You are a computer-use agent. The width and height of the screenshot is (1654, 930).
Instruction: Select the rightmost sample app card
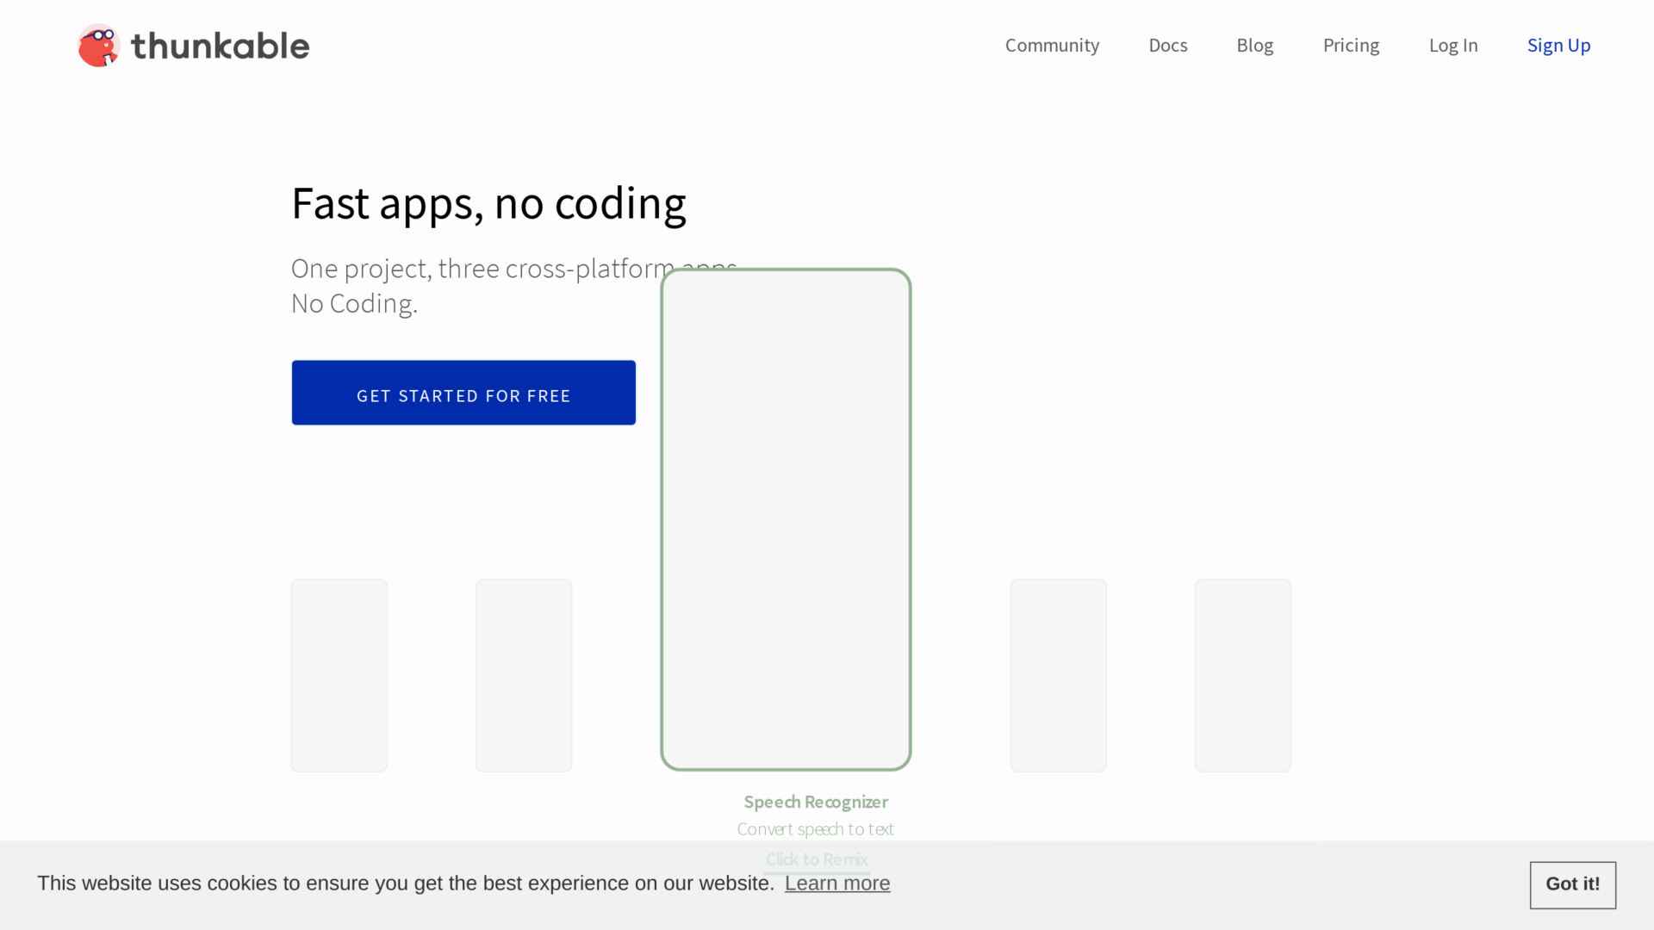coord(1242,675)
